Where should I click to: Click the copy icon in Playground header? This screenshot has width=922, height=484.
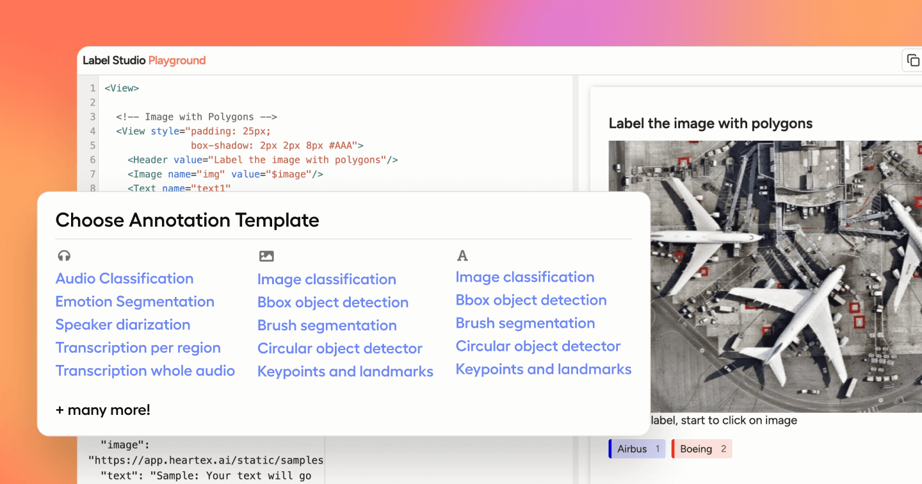pyautogui.click(x=912, y=61)
